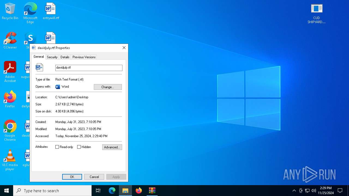
Task: Open Advanced... attributes settings
Action: click(x=112, y=147)
